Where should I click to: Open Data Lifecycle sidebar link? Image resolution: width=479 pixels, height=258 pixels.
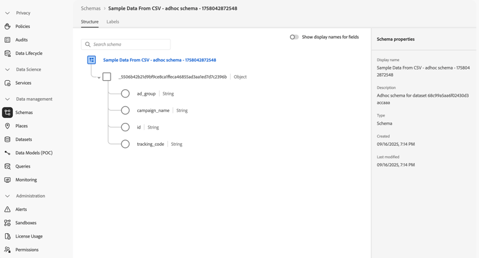point(29,54)
